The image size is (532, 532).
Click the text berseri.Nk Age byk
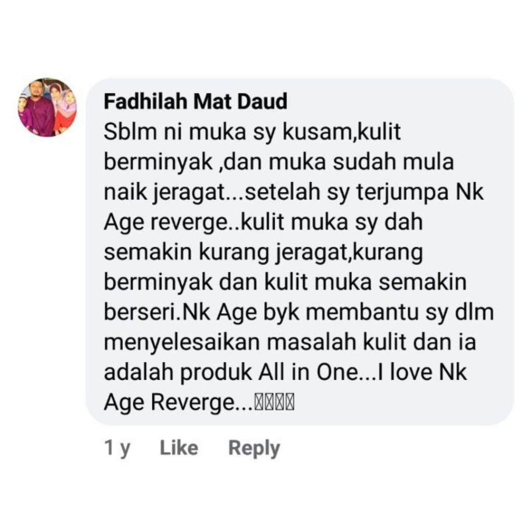(202, 312)
